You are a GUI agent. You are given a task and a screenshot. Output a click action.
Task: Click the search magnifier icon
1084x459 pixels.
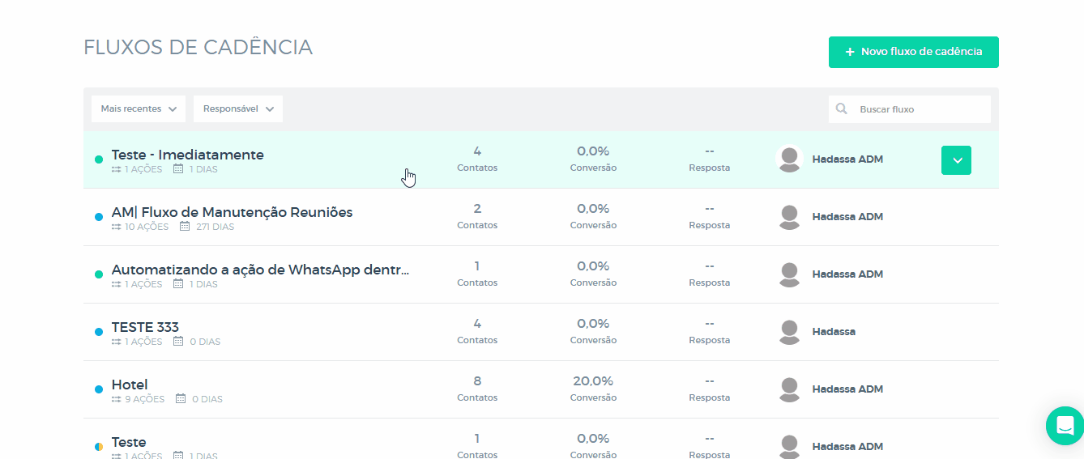click(842, 109)
